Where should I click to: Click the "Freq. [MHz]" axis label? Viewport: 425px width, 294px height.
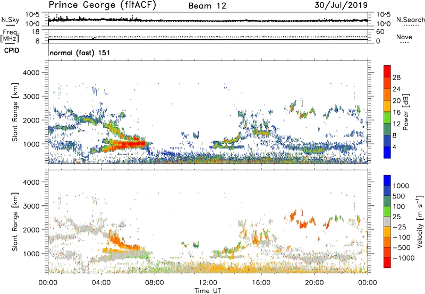point(10,36)
